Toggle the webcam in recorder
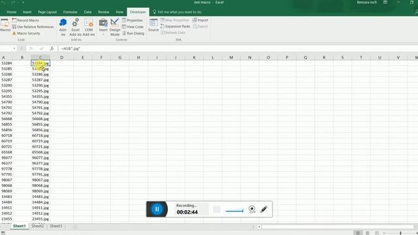 tap(252, 209)
